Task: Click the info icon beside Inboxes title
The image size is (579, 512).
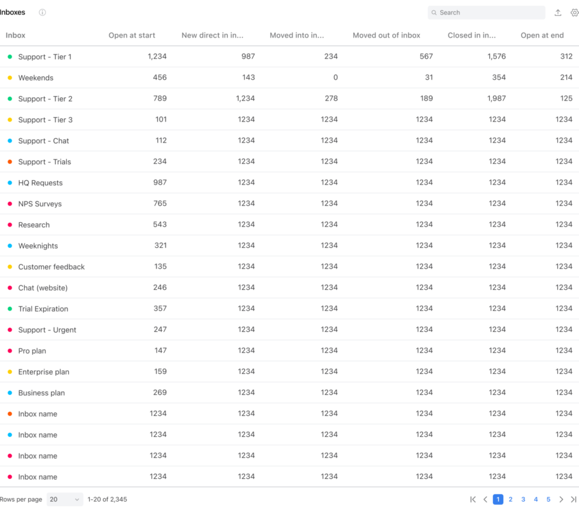Action: pyautogui.click(x=43, y=13)
